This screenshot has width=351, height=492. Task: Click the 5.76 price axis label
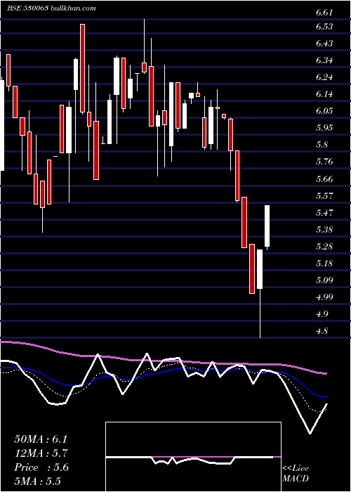click(x=324, y=162)
